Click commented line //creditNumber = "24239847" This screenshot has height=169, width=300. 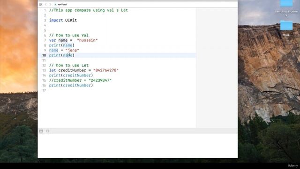point(80,80)
